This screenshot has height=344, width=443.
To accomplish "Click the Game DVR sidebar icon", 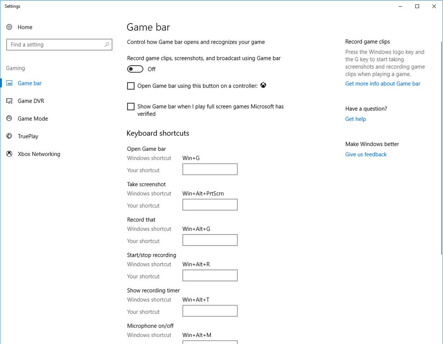I will coord(10,101).
